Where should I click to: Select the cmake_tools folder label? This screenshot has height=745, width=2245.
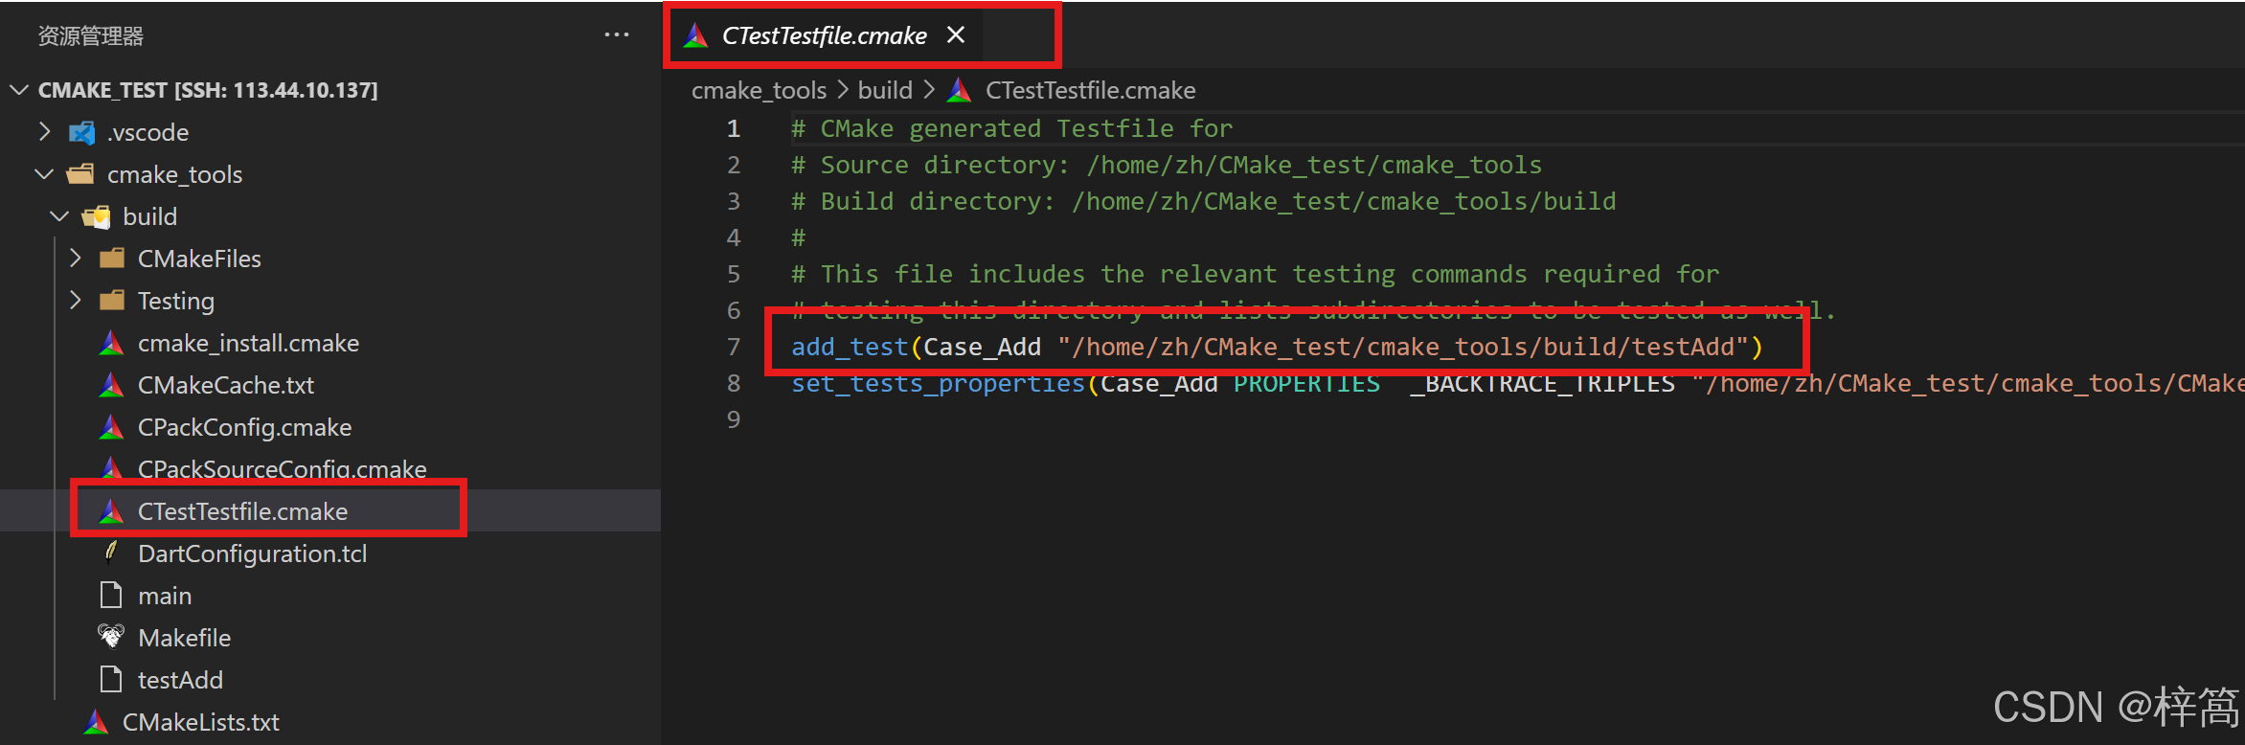174,174
